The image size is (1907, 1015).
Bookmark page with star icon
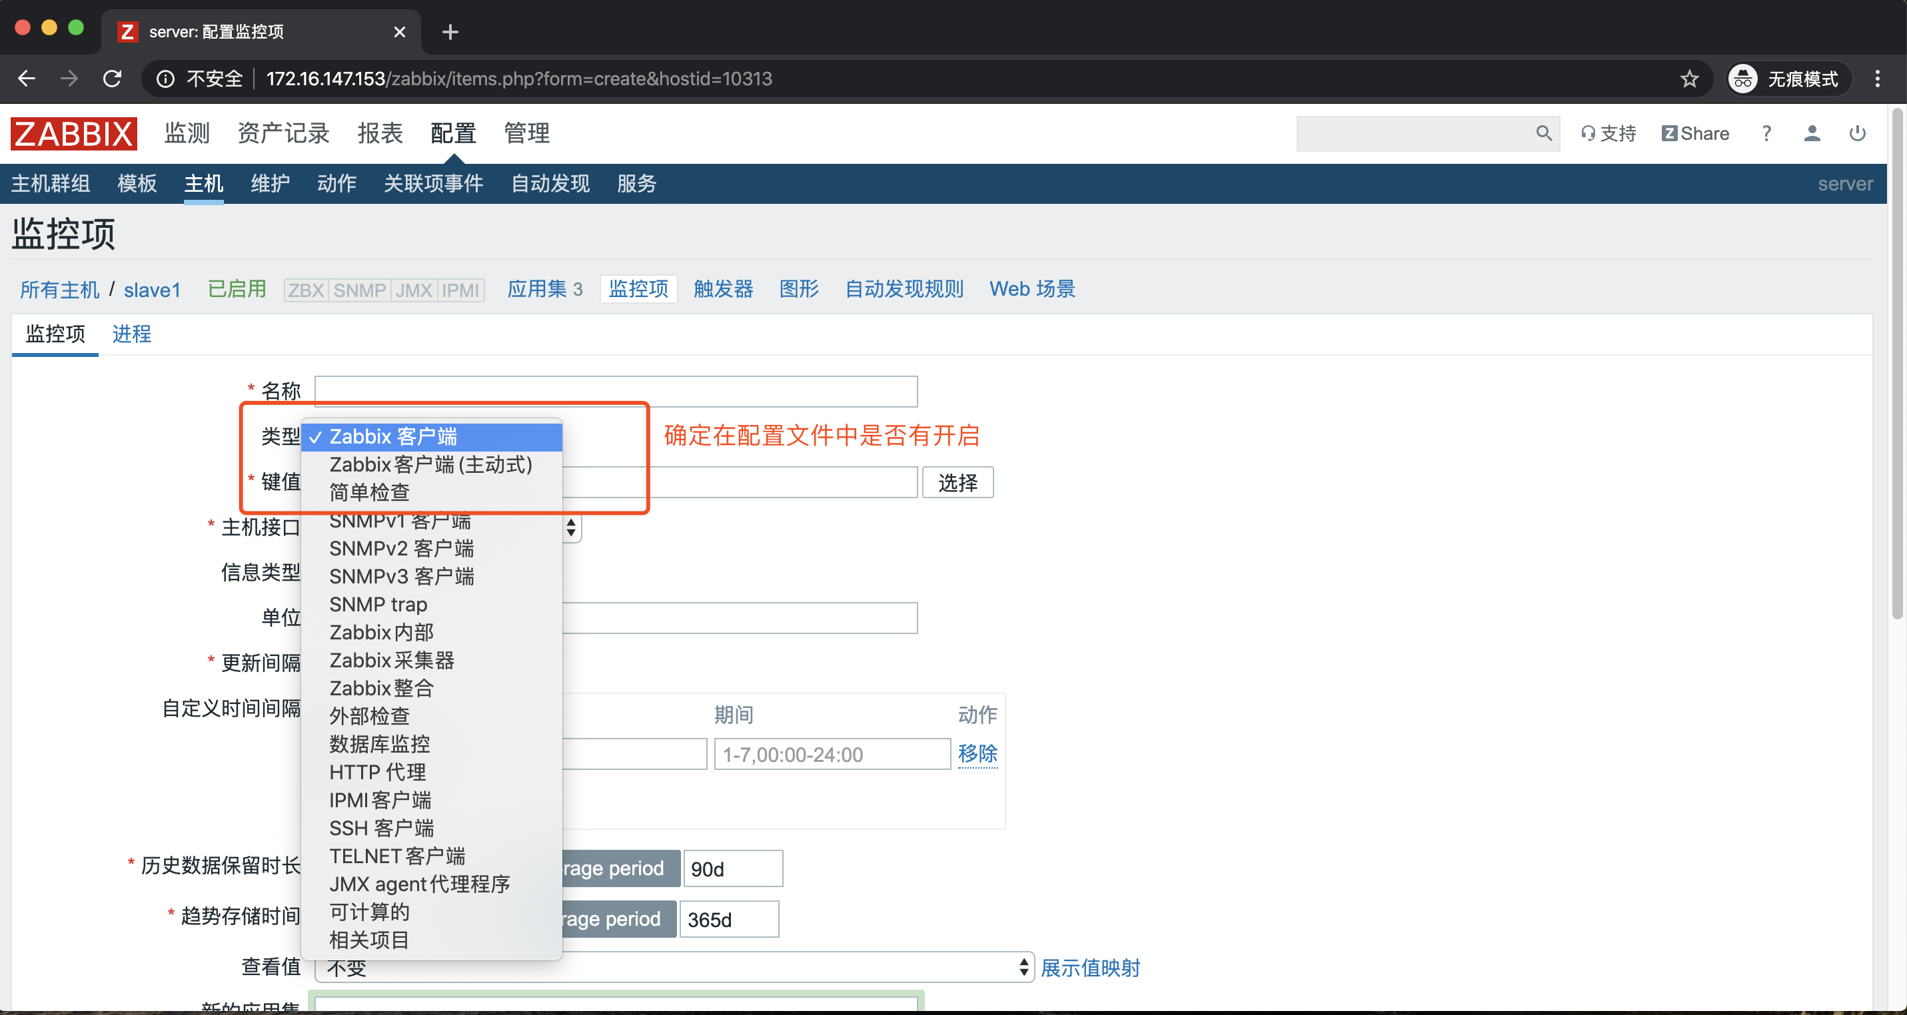[1688, 79]
